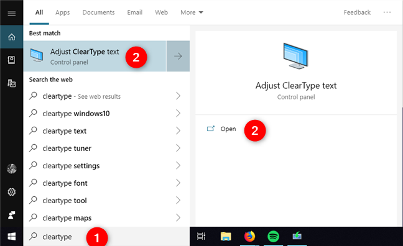Click the large monitor icon in the preview pane
The width and height of the screenshot is (403, 246).
pyautogui.click(x=295, y=56)
